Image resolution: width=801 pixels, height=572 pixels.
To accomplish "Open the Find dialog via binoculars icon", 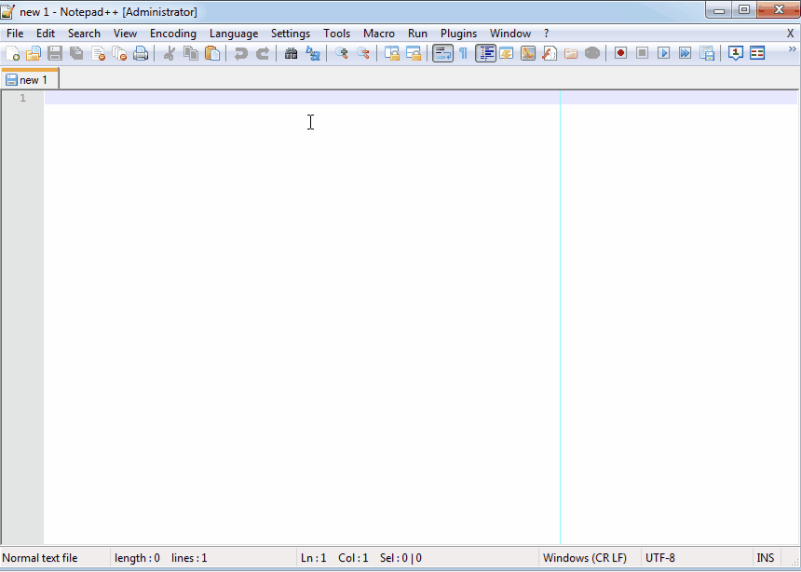I will pyautogui.click(x=291, y=53).
